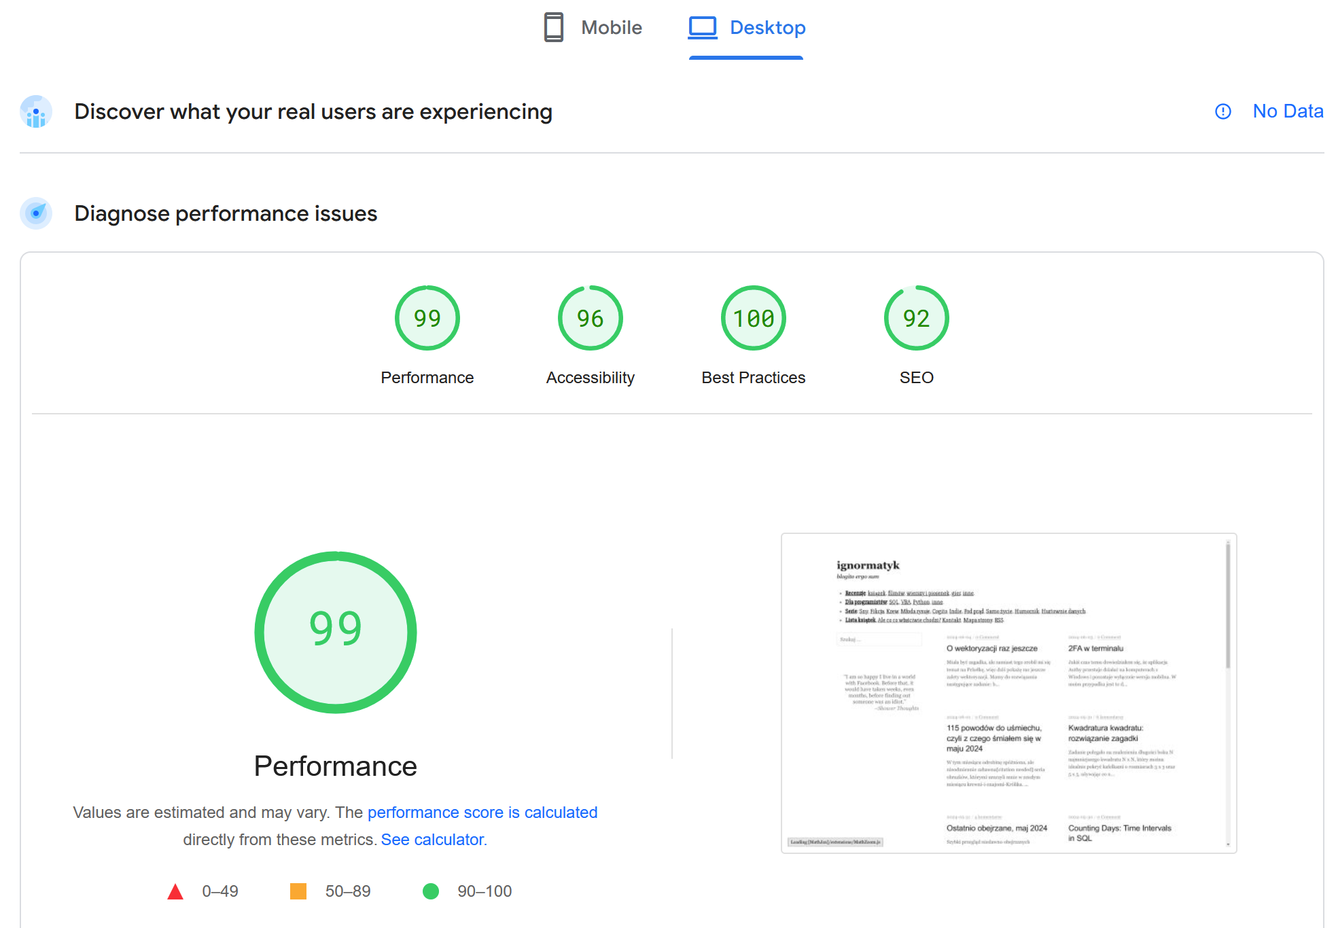Open the See calculator link
Screen dimensions: 1336x928
[434, 840]
